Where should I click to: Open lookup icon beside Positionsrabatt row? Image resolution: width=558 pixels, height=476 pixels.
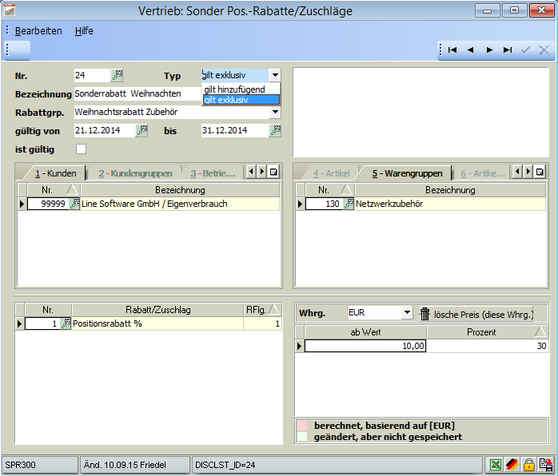pos(66,323)
